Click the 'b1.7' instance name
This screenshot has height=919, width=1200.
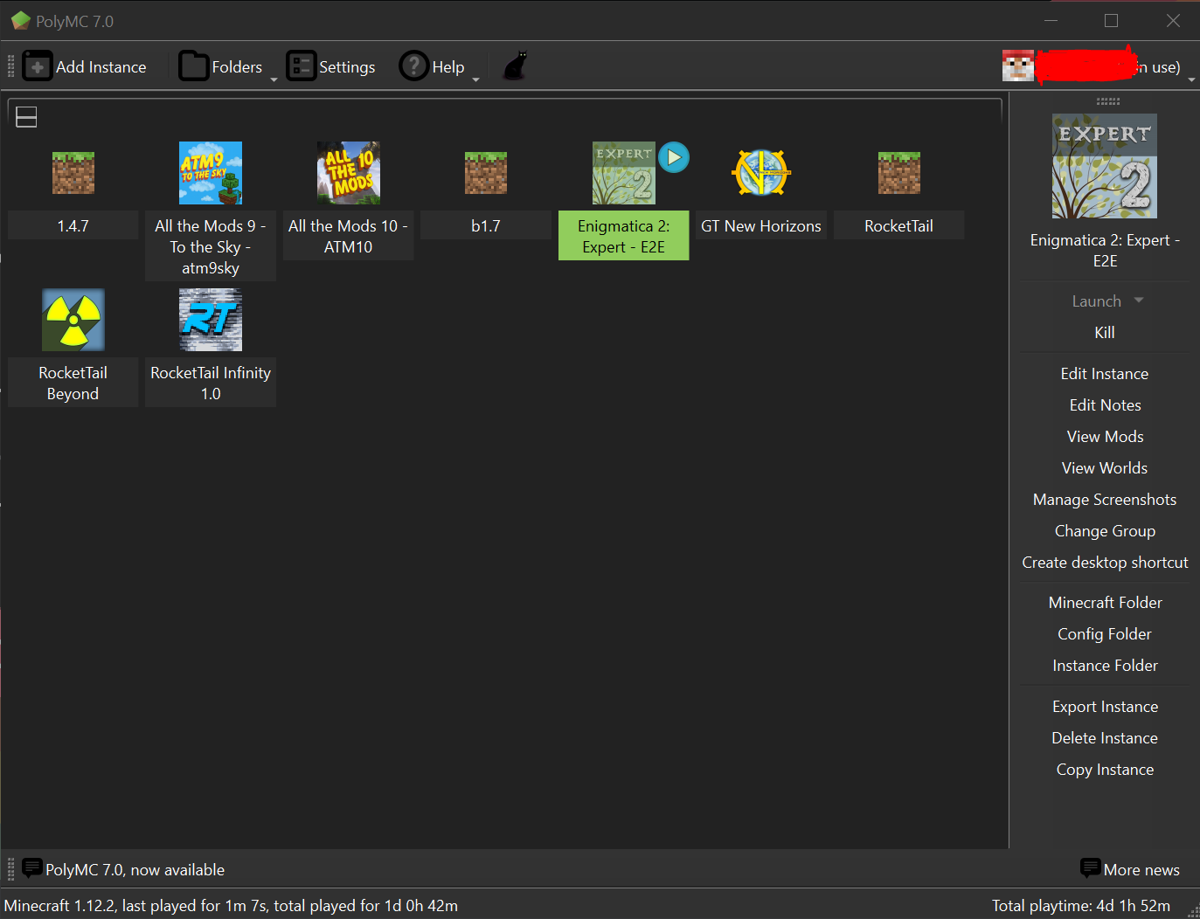coord(486,226)
